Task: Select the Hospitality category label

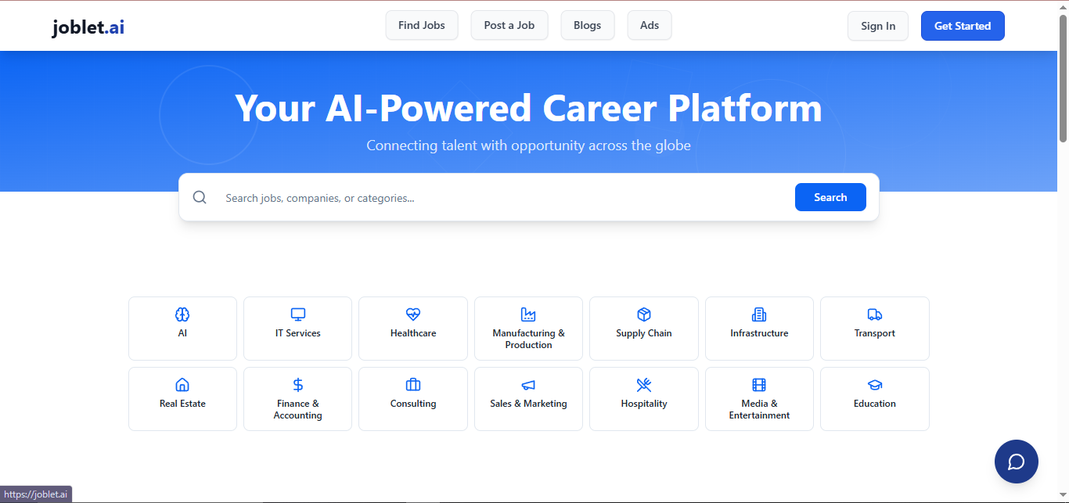Action: 644,404
